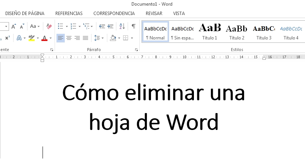Toggle superscript formatting
The height and width of the screenshot is (163, 305).
[8, 38]
